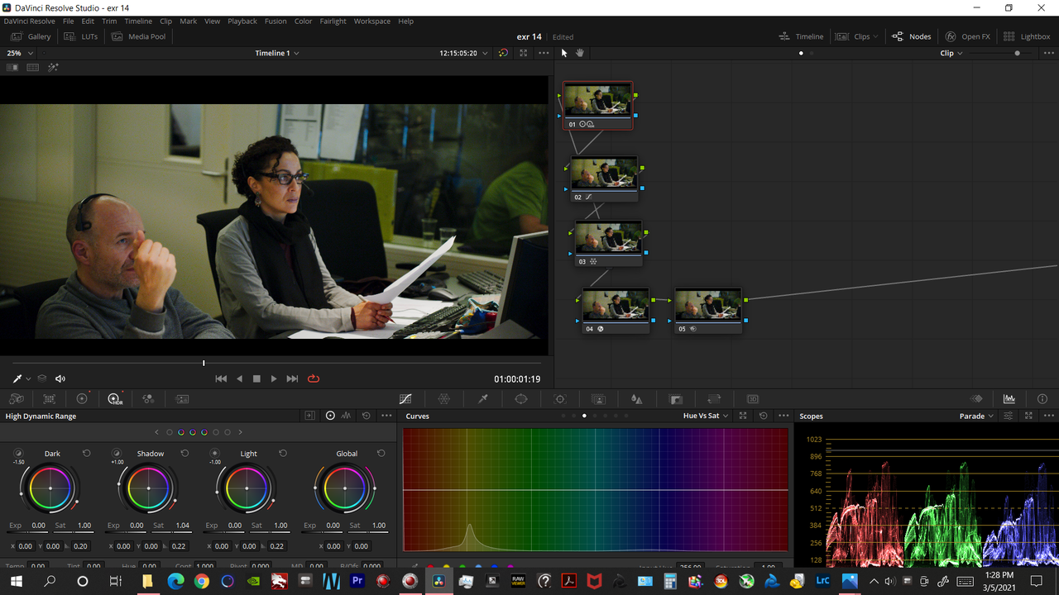Expand the Clips dropdown arrow

(875, 36)
